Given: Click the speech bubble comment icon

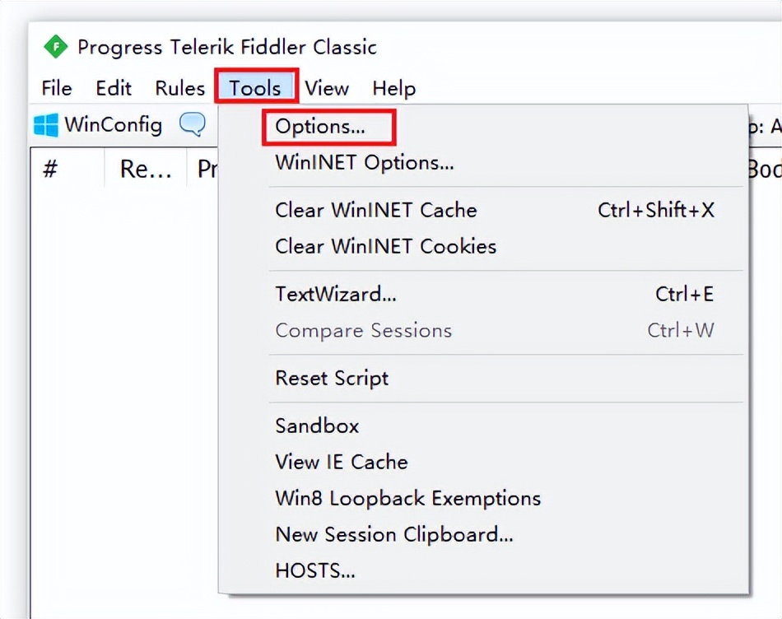Looking at the screenshot, I should 192,125.
